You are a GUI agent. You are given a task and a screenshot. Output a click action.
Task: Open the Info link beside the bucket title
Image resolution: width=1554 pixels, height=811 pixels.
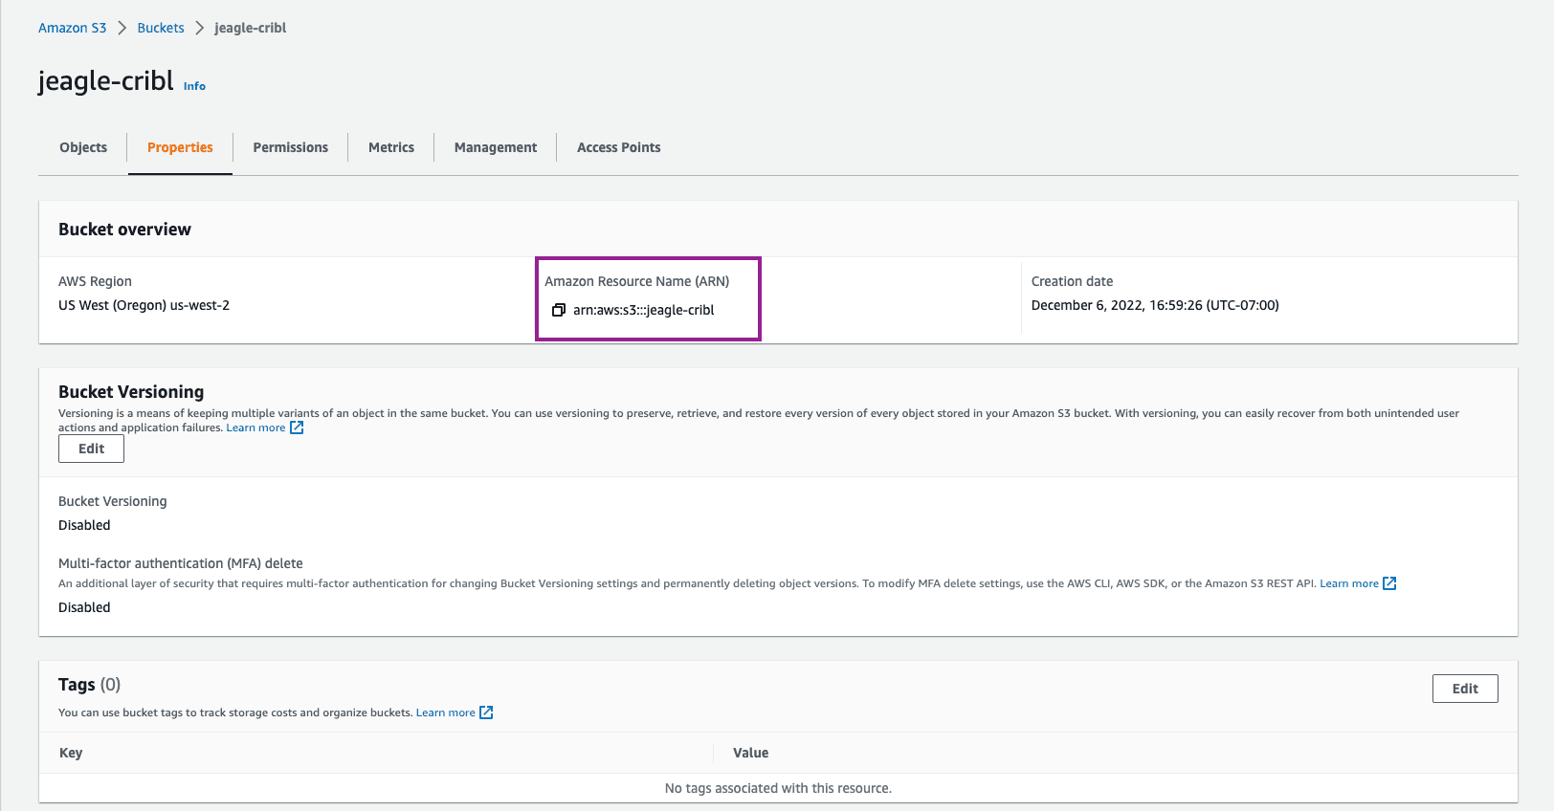(x=194, y=86)
